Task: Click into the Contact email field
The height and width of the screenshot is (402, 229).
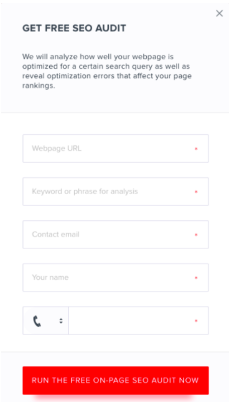Action: (116, 235)
